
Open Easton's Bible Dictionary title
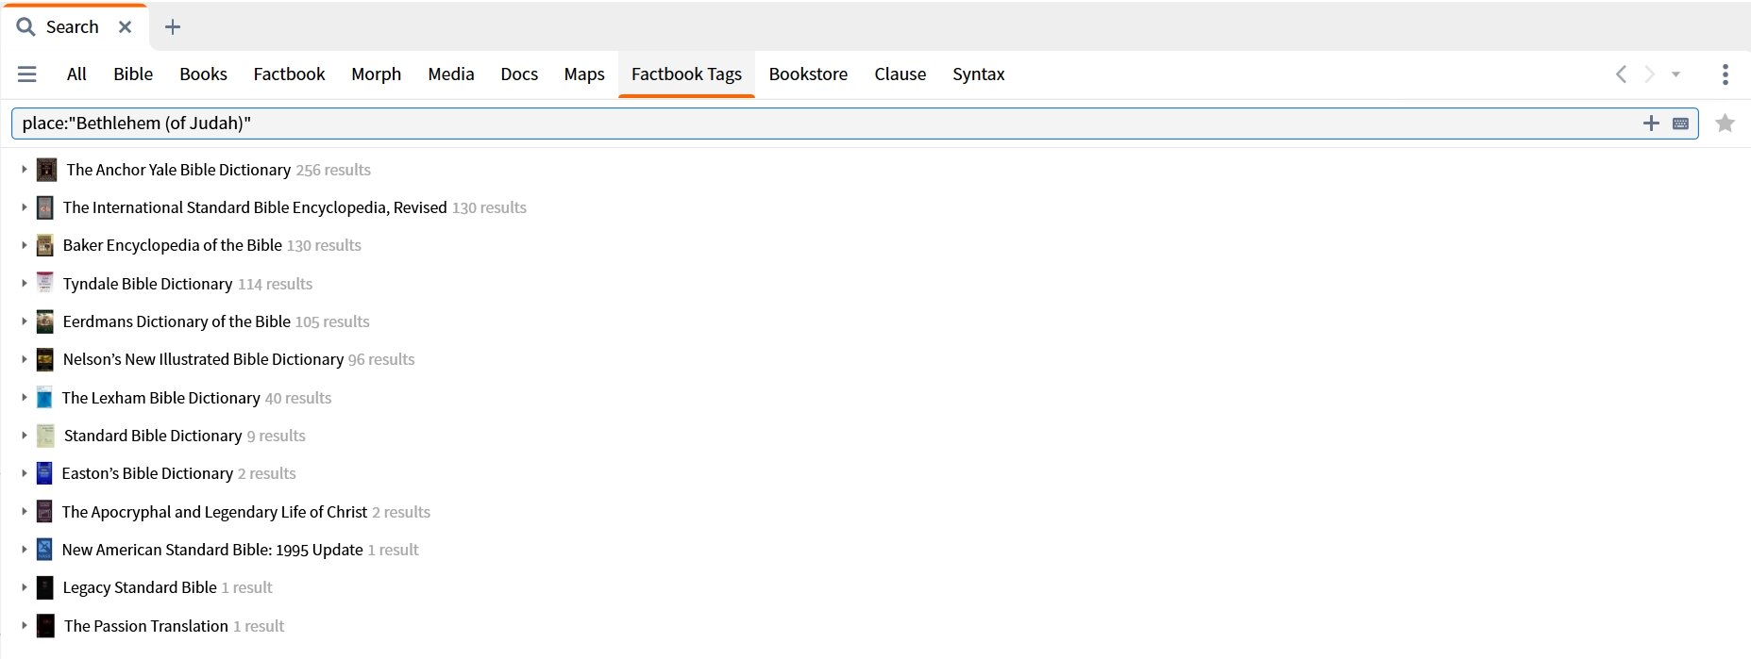[147, 473]
